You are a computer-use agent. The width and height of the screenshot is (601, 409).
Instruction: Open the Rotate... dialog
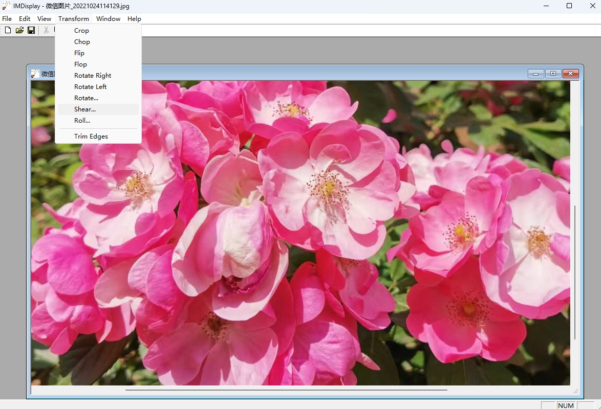86,98
